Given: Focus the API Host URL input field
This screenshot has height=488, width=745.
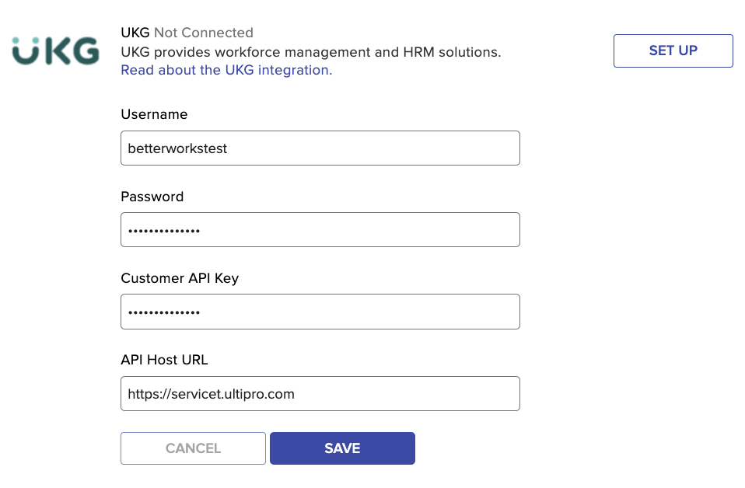Looking at the screenshot, I should coord(320,393).
